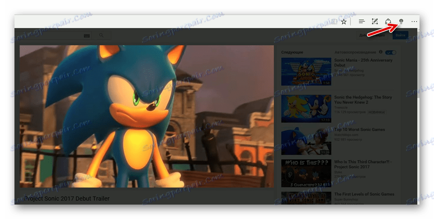Open the WatchMojo.com channel name
The width and height of the screenshot is (434, 219).
346,135
